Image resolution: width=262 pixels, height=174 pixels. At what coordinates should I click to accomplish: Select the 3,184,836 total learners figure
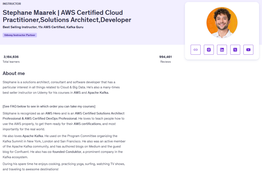[11, 57]
